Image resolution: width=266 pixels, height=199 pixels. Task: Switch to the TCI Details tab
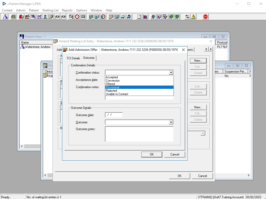[73, 58]
